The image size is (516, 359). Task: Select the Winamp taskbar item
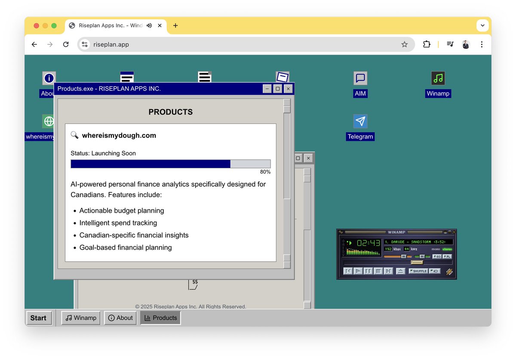[81, 318]
